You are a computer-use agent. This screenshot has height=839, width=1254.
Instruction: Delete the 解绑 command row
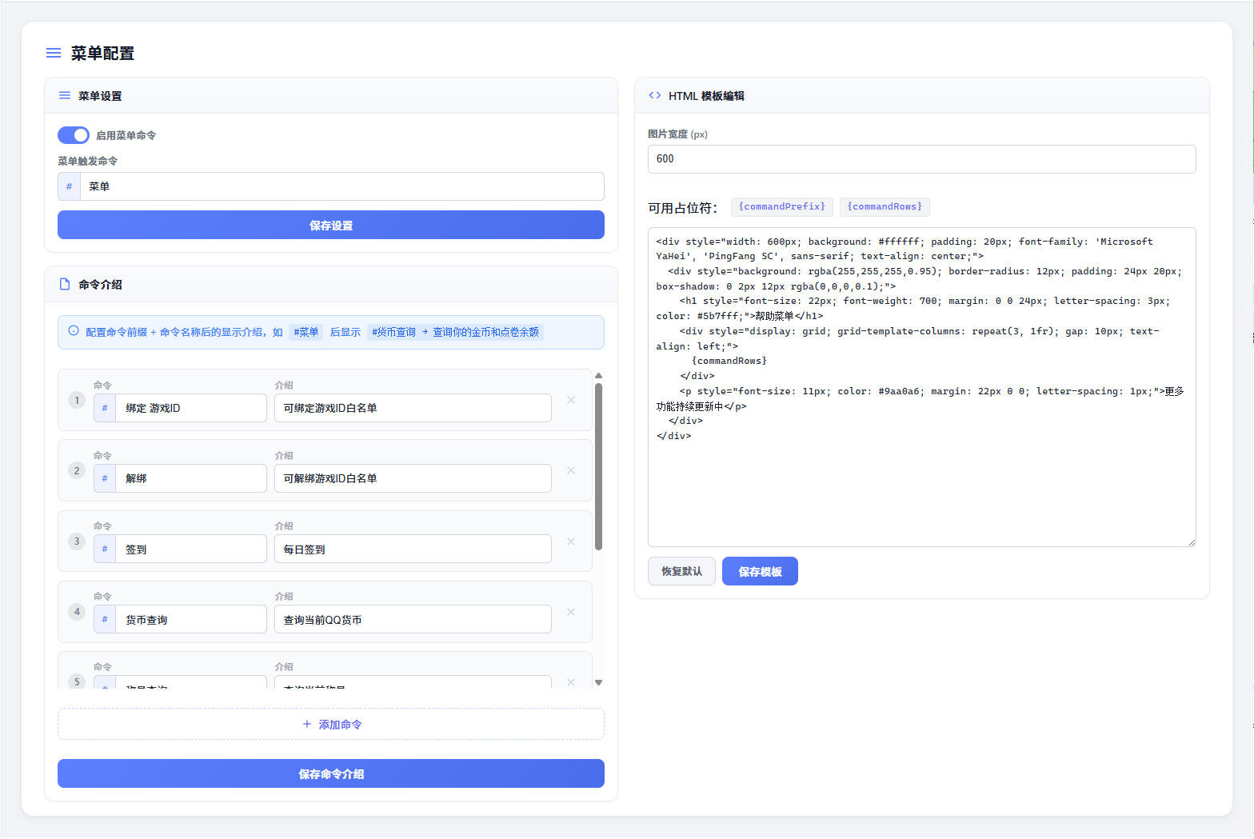571,470
